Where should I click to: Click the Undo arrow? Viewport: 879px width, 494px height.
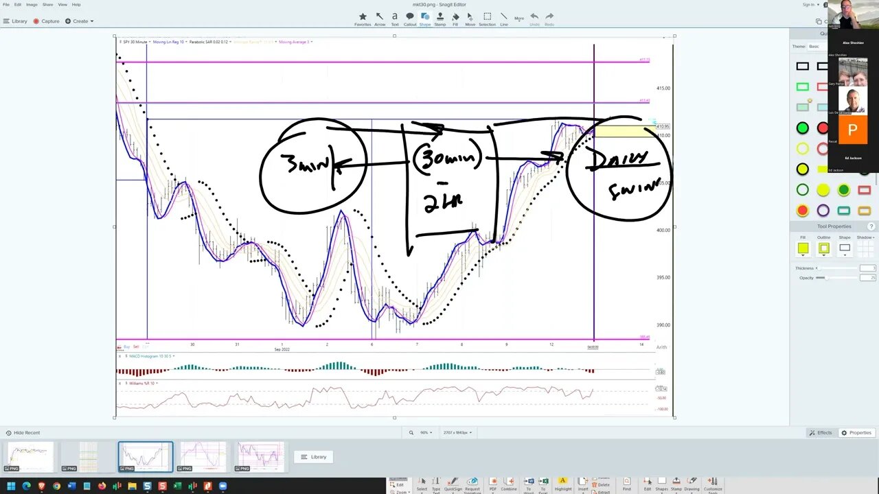pos(534,19)
